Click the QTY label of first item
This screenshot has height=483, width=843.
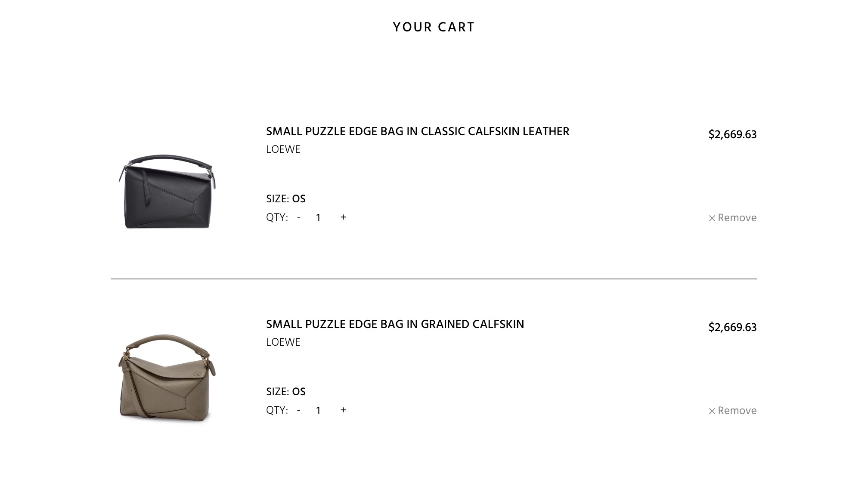(x=277, y=217)
